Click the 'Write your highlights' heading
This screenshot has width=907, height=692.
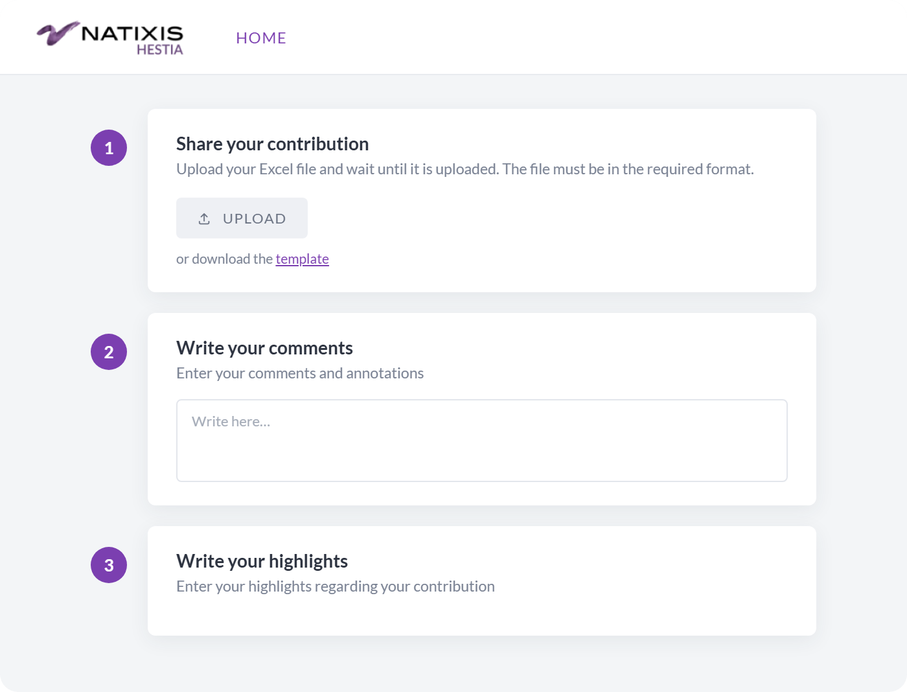(x=262, y=561)
